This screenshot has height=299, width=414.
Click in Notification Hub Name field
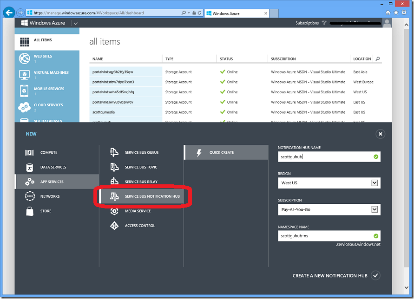(329, 157)
